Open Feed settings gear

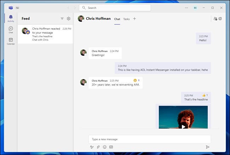click(69, 19)
